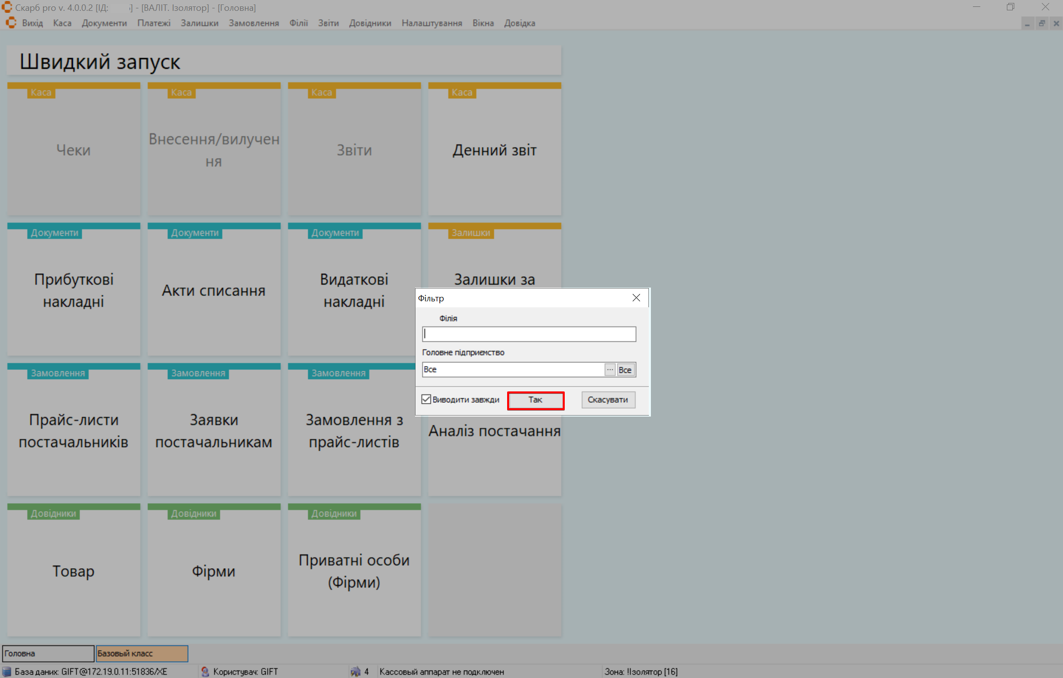Viewport: 1063px width, 678px height.
Task: Open the Документи menu
Action: coord(104,23)
